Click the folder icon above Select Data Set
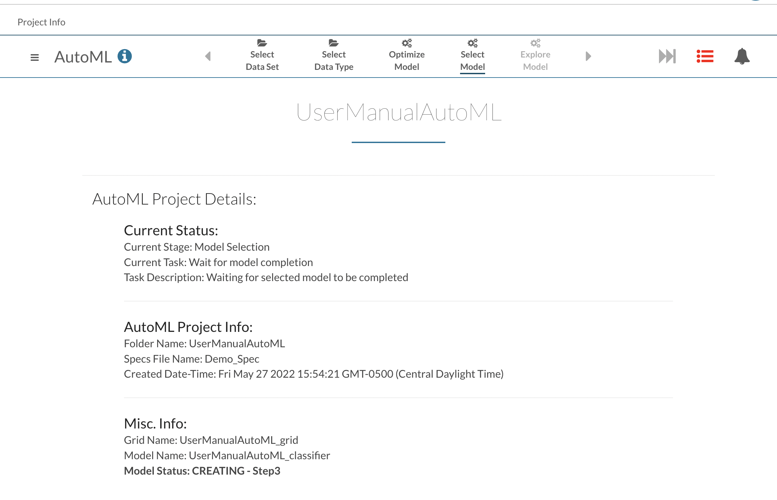777x500 pixels. (x=262, y=43)
